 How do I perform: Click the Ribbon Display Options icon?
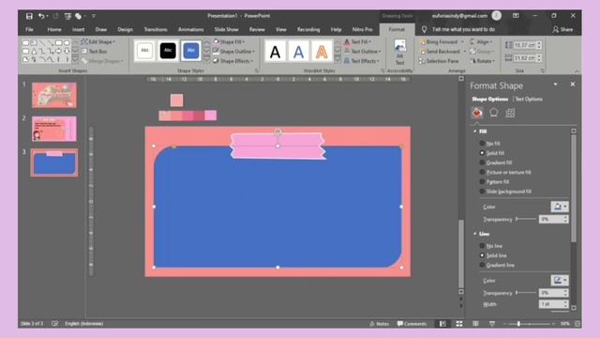(516, 16)
